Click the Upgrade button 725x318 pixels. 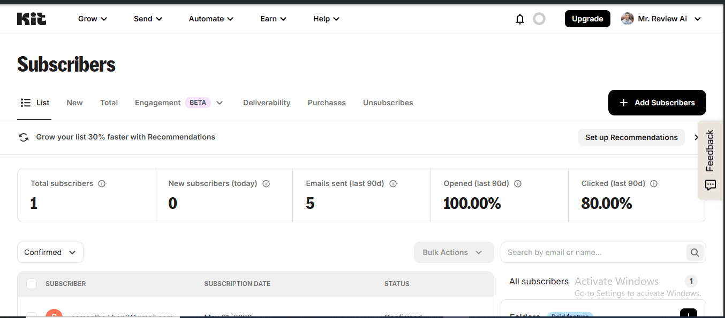click(587, 19)
